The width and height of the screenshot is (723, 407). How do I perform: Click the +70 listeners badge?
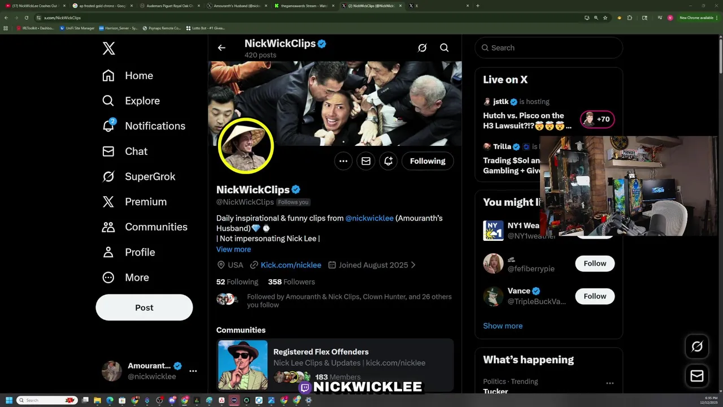(597, 119)
